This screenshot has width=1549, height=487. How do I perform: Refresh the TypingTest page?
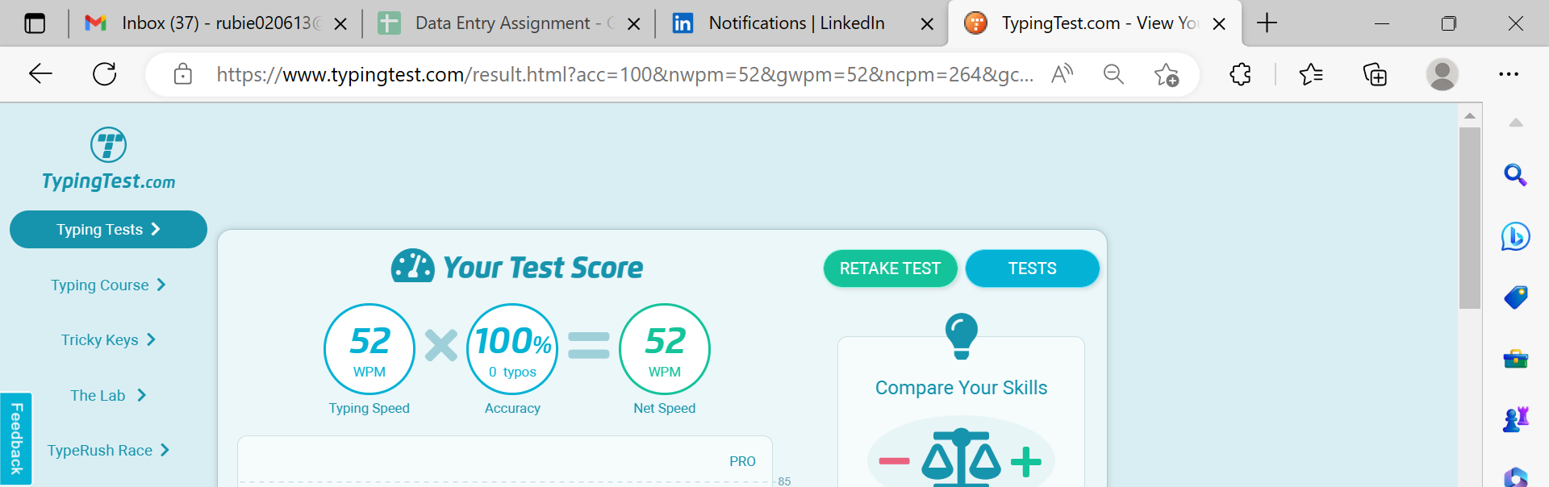click(105, 74)
